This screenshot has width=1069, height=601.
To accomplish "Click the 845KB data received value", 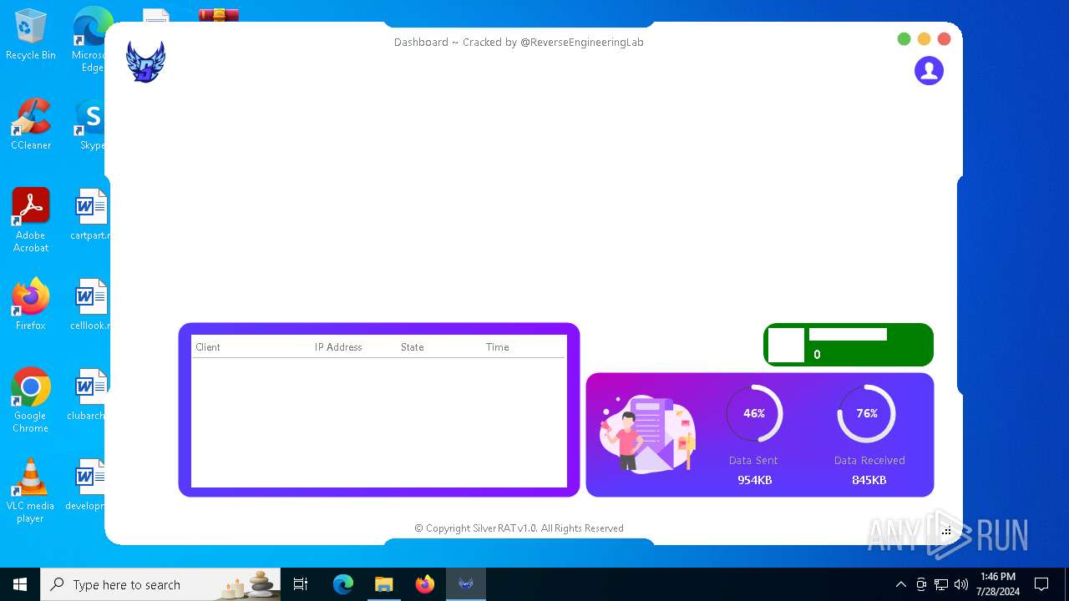I will (869, 480).
